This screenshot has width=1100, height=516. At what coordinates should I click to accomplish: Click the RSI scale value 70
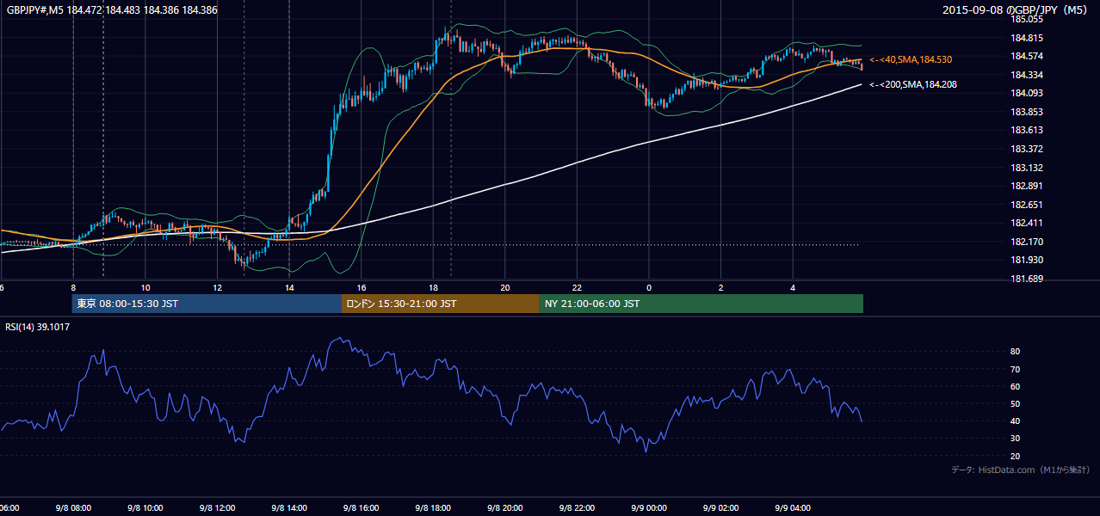1016,369
